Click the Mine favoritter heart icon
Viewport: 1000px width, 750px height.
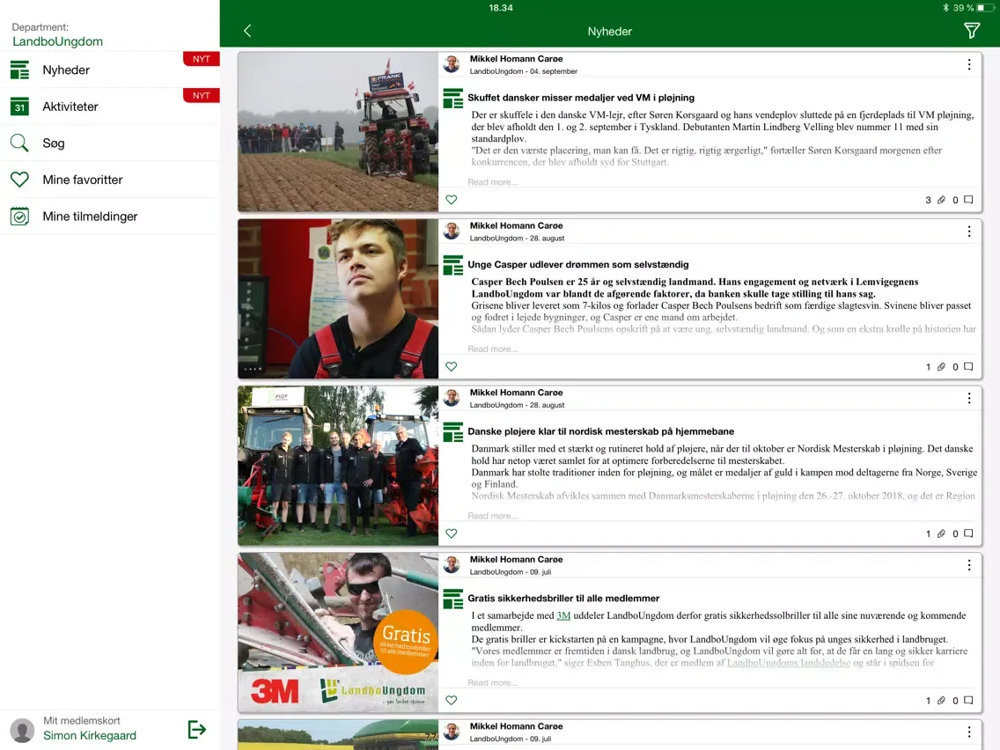(x=19, y=180)
